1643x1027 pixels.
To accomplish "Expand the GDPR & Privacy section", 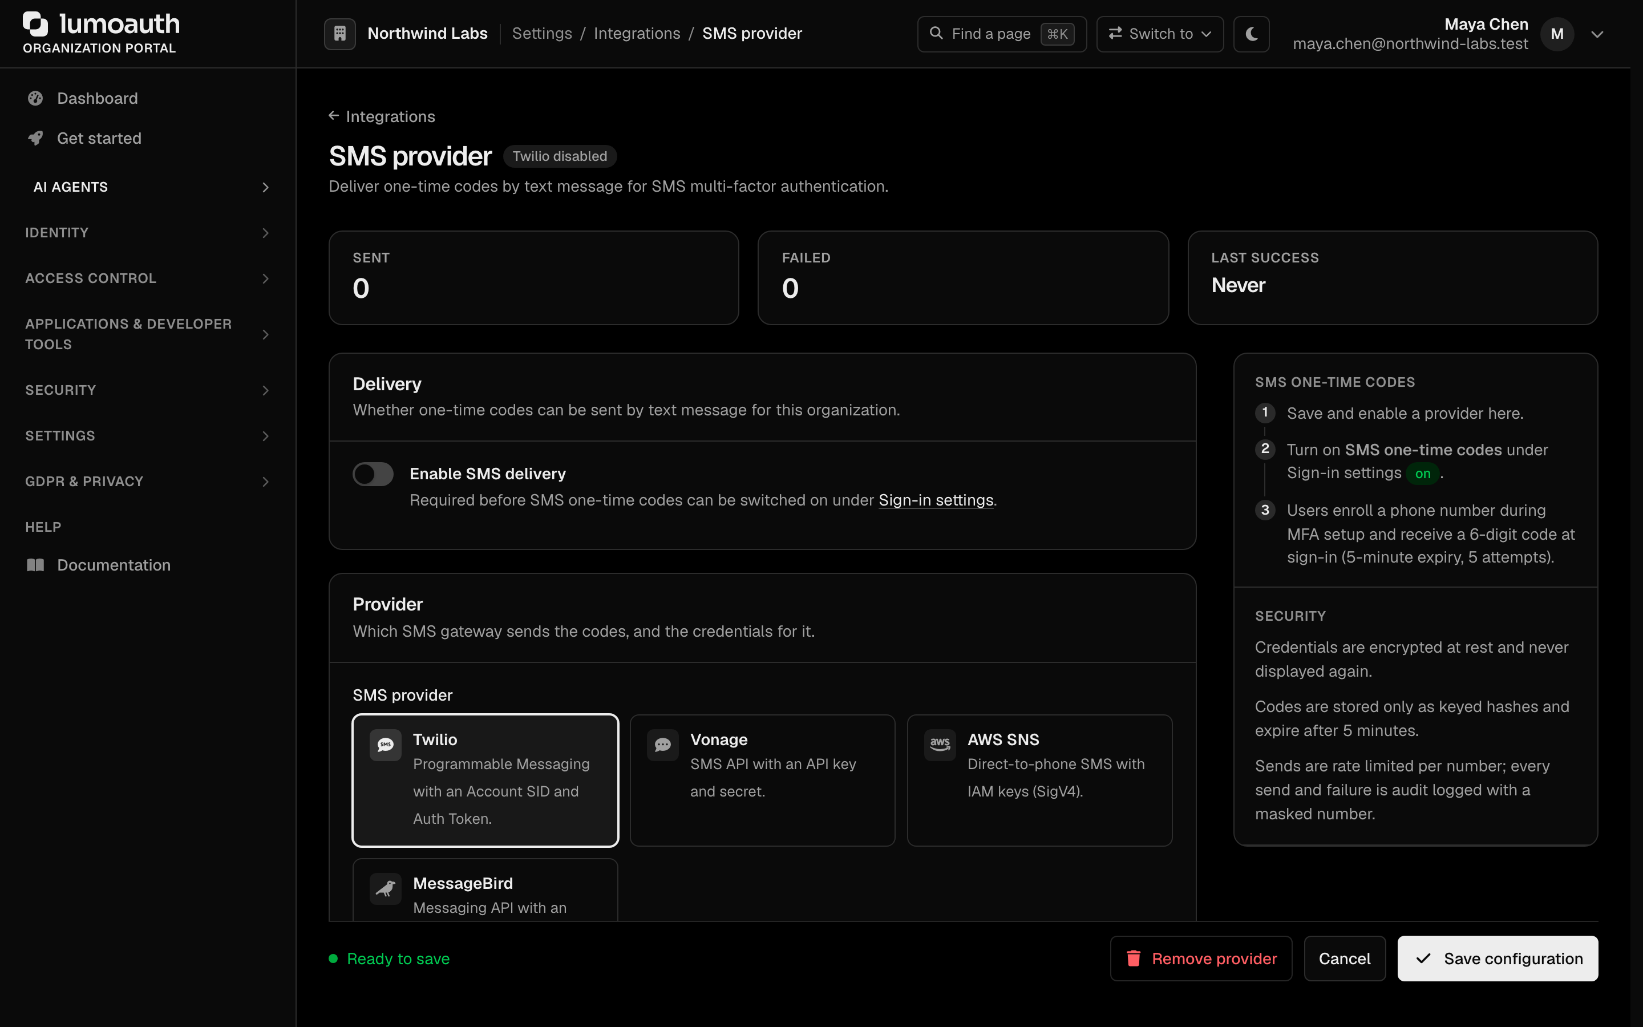I will click(147, 482).
